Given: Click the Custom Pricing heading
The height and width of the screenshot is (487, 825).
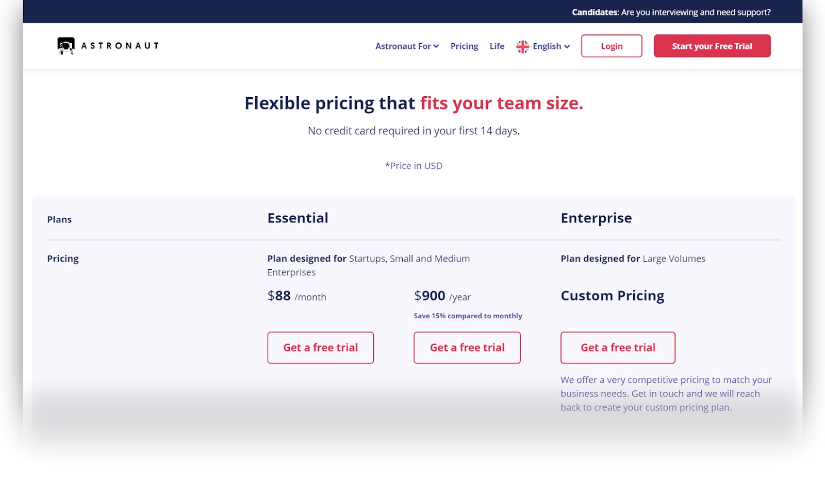Looking at the screenshot, I should click(x=613, y=296).
